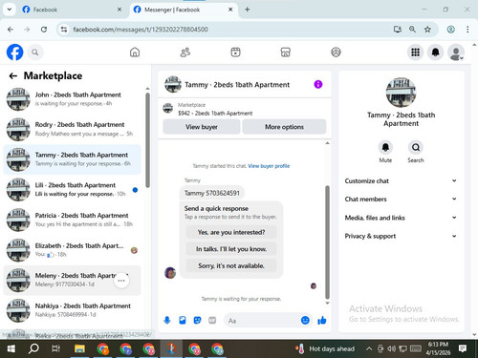
Task: Open the Facebook search magnifier
Action: [35, 53]
